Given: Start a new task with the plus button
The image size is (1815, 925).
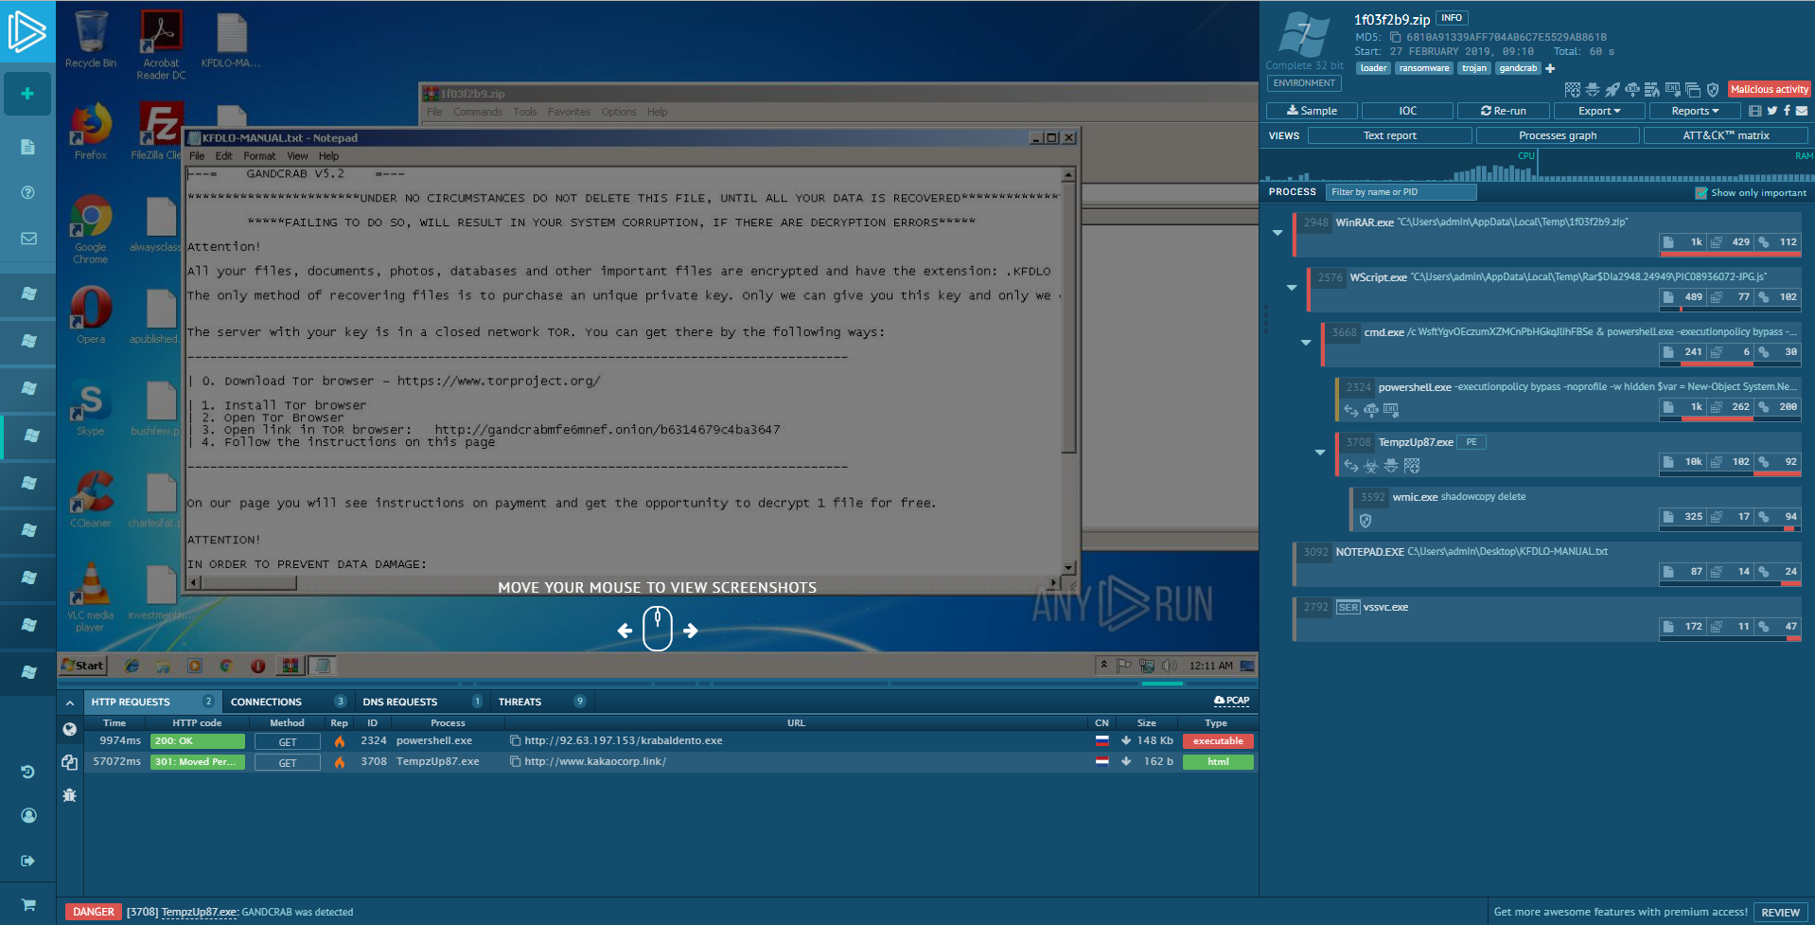Looking at the screenshot, I should tap(27, 94).
